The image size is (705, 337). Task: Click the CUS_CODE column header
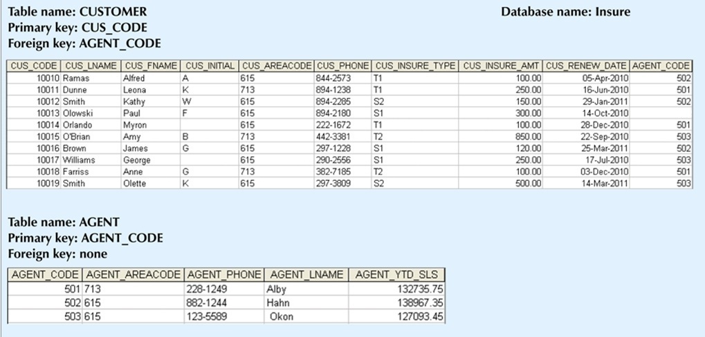(x=34, y=66)
